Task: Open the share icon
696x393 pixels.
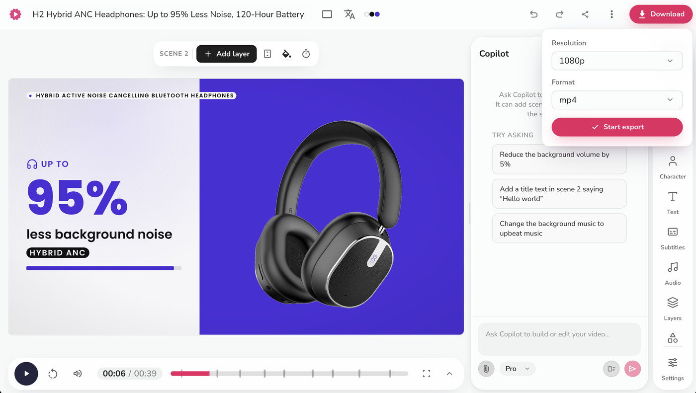Action: [585, 14]
